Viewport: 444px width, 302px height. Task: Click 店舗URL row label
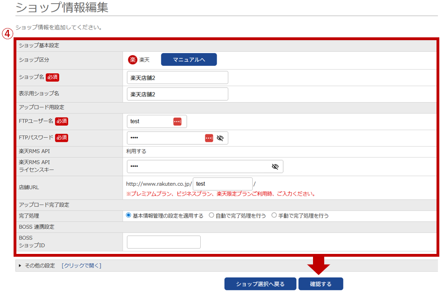29,187
